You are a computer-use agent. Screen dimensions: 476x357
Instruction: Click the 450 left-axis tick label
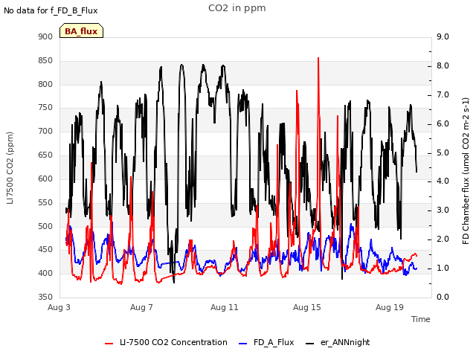click(45, 250)
